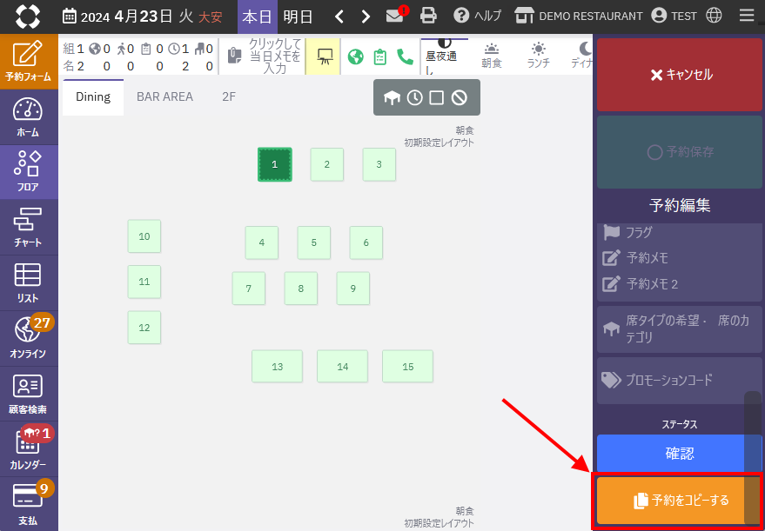Switch to the 2F floor tab
This screenshot has height=531, width=765.
pos(229,96)
